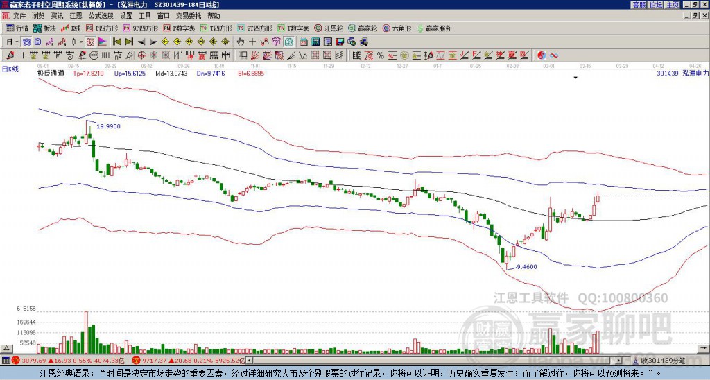
Task: Click the horizontal scrollbar left arrow
Action: click(x=250, y=361)
